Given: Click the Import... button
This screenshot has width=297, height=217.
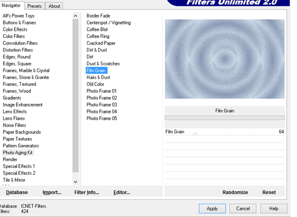Looking at the screenshot, I should (x=52, y=192).
